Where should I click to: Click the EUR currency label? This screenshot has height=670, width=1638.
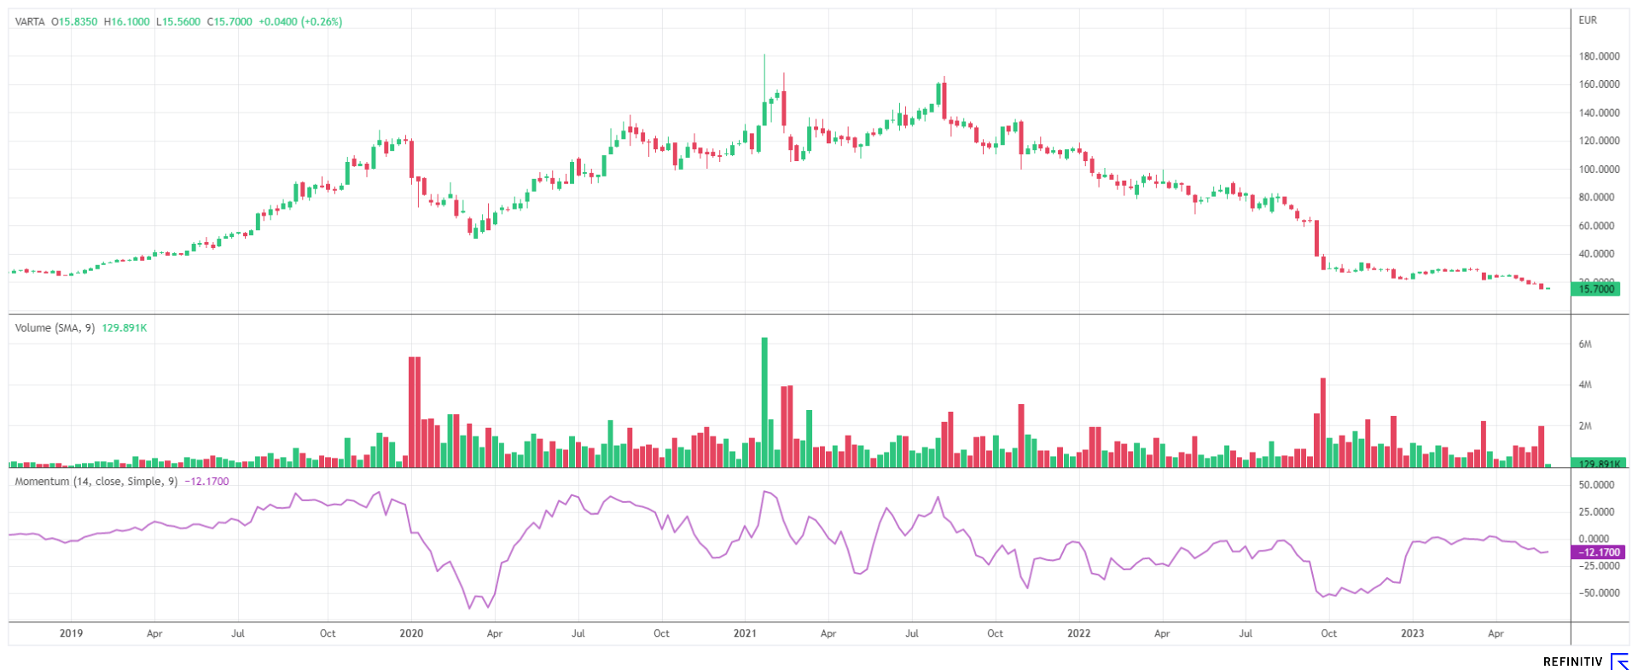tap(1588, 20)
